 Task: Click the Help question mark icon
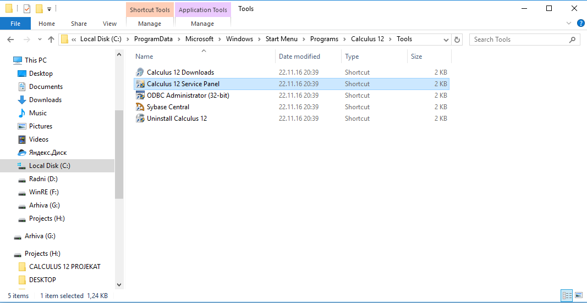pos(580,24)
